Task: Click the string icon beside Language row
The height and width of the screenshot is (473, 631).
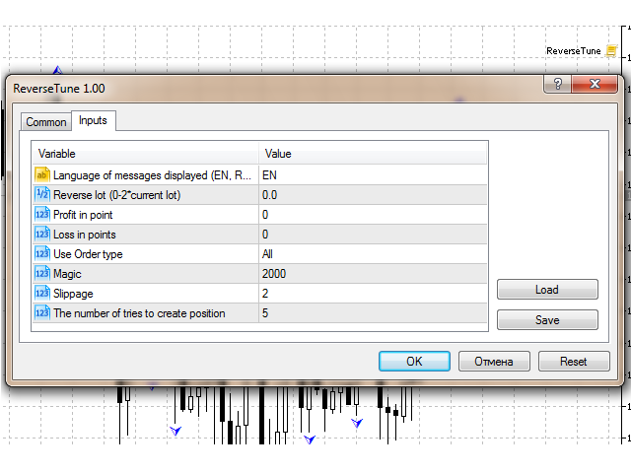Action: pyautogui.click(x=42, y=174)
